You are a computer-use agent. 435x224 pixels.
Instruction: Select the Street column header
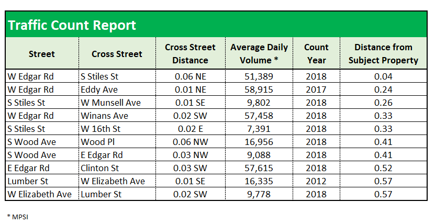(41, 54)
